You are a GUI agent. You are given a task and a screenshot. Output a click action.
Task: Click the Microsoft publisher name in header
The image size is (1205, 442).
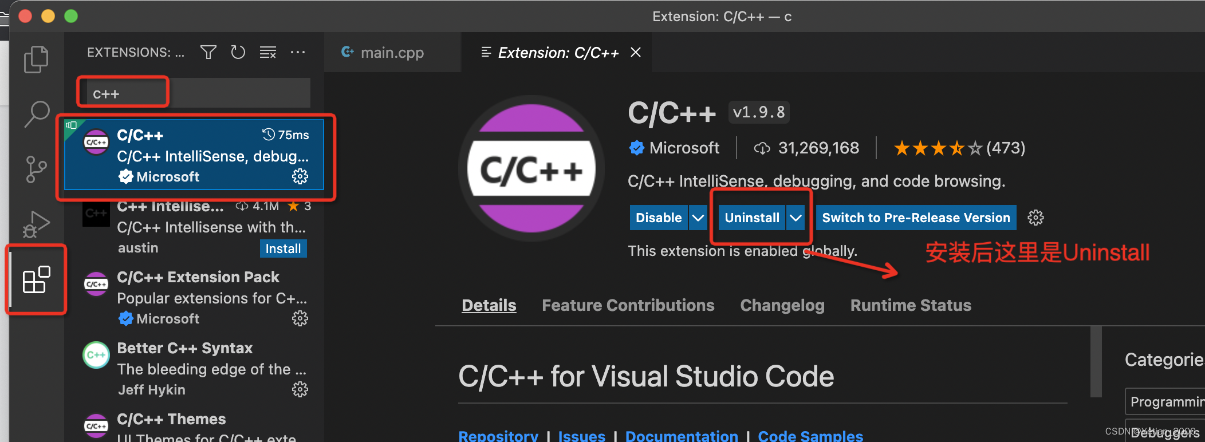(x=684, y=148)
